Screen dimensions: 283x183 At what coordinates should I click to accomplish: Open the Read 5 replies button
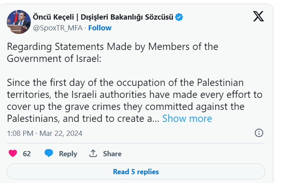(x=136, y=172)
